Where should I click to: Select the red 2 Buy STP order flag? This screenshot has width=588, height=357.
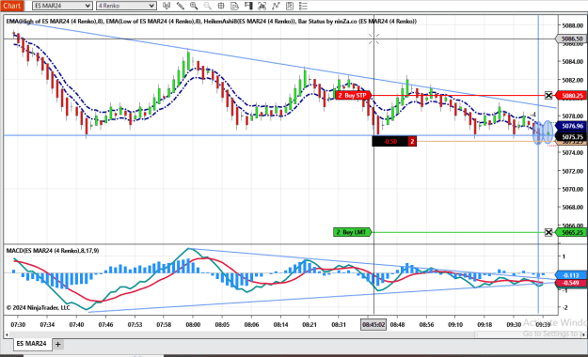353,96
